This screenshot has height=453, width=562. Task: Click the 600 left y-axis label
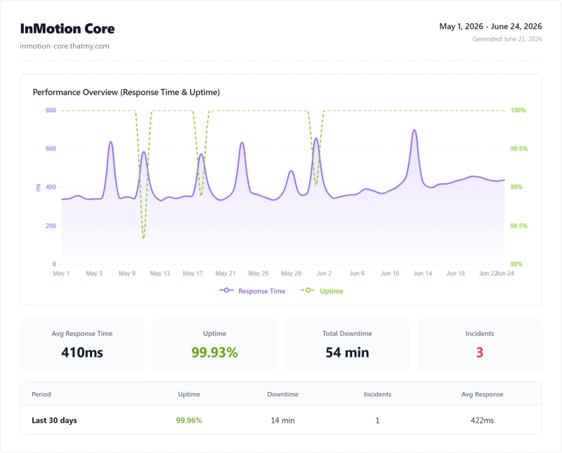click(51, 149)
